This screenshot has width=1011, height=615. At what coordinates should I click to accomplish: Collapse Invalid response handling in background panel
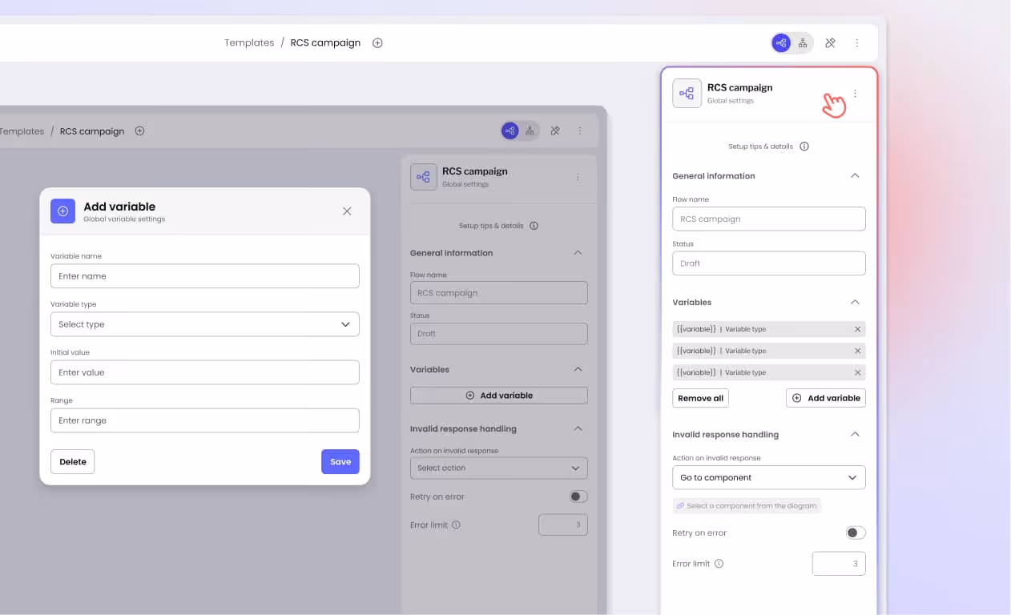(578, 428)
